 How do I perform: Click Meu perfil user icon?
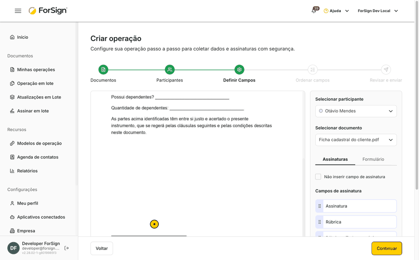(12, 203)
